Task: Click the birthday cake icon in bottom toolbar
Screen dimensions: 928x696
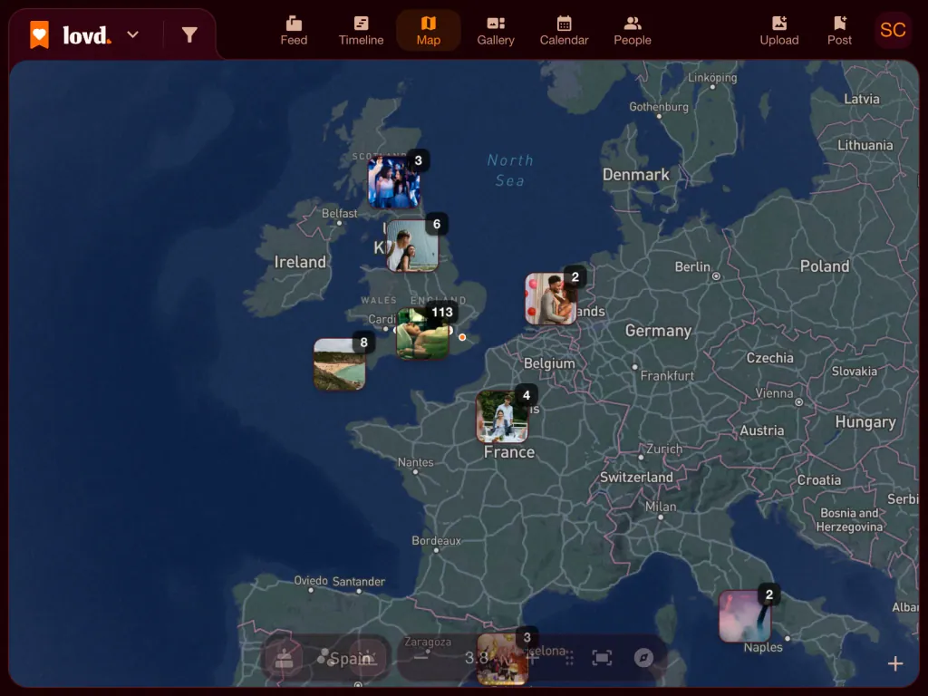Action: (284, 658)
